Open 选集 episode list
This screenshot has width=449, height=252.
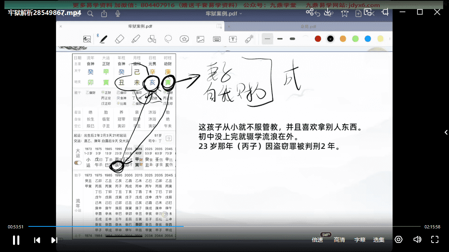[x=379, y=240]
